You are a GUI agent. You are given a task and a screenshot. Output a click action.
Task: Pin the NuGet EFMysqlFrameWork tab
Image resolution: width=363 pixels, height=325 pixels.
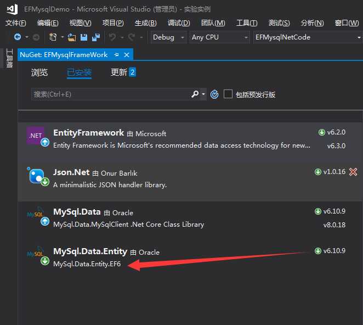click(x=116, y=55)
